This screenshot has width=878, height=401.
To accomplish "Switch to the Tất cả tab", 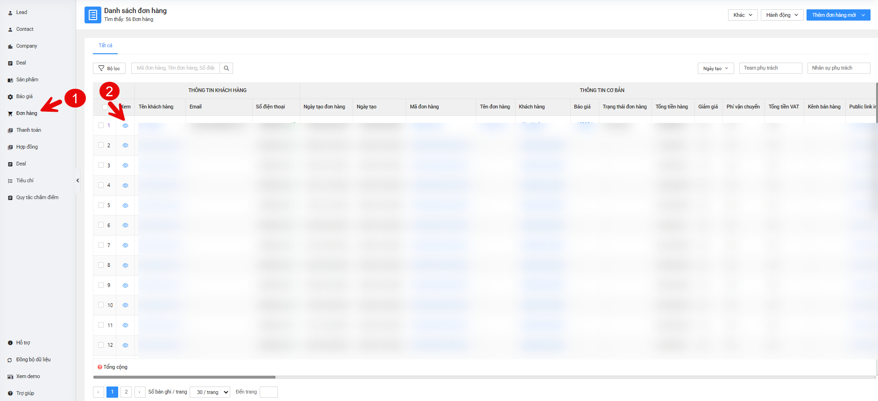I will [x=106, y=45].
